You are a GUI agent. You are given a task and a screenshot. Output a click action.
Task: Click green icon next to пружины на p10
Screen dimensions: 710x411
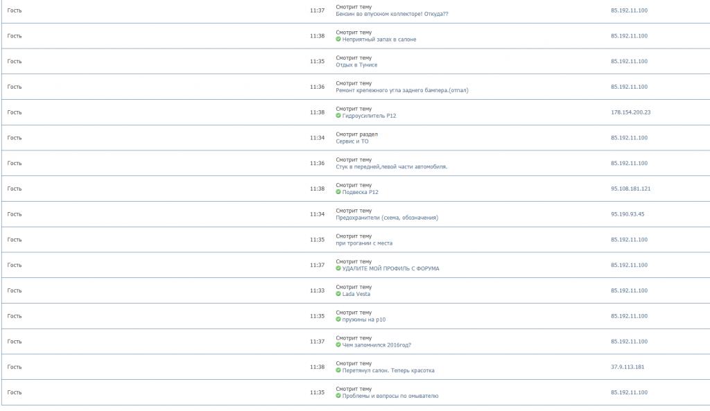click(x=338, y=320)
